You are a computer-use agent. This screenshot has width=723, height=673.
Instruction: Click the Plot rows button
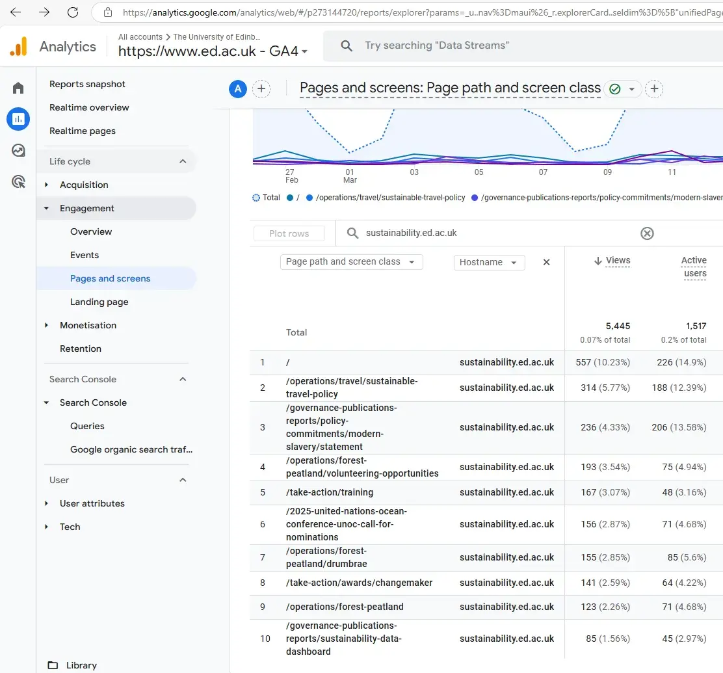[289, 233]
